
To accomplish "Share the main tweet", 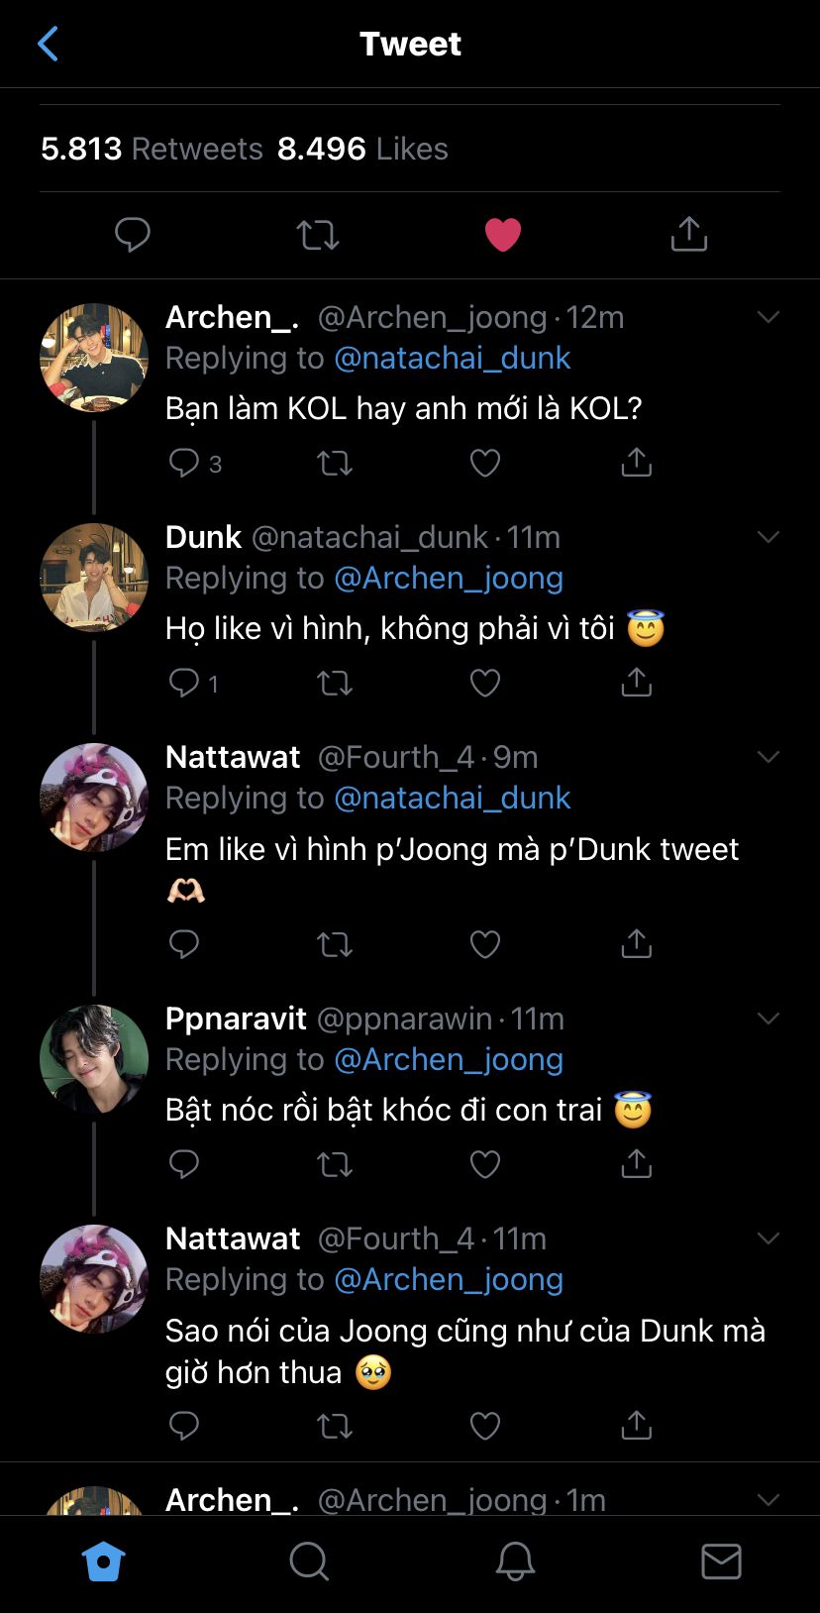I will pyautogui.click(x=688, y=235).
